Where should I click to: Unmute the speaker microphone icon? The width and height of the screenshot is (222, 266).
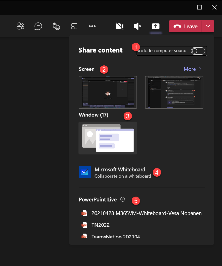[x=137, y=26]
